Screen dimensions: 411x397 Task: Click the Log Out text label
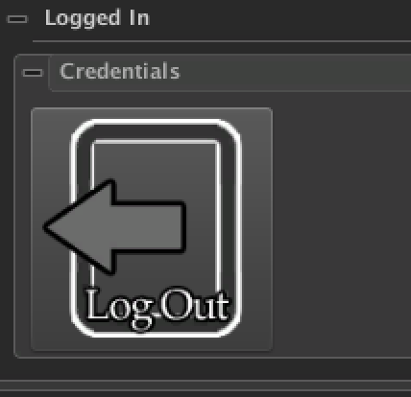click(157, 308)
